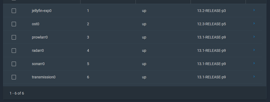Screen dimensions: 270x102
Task: Expand the transmission0 row chevron
Action: [x=254, y=76]
